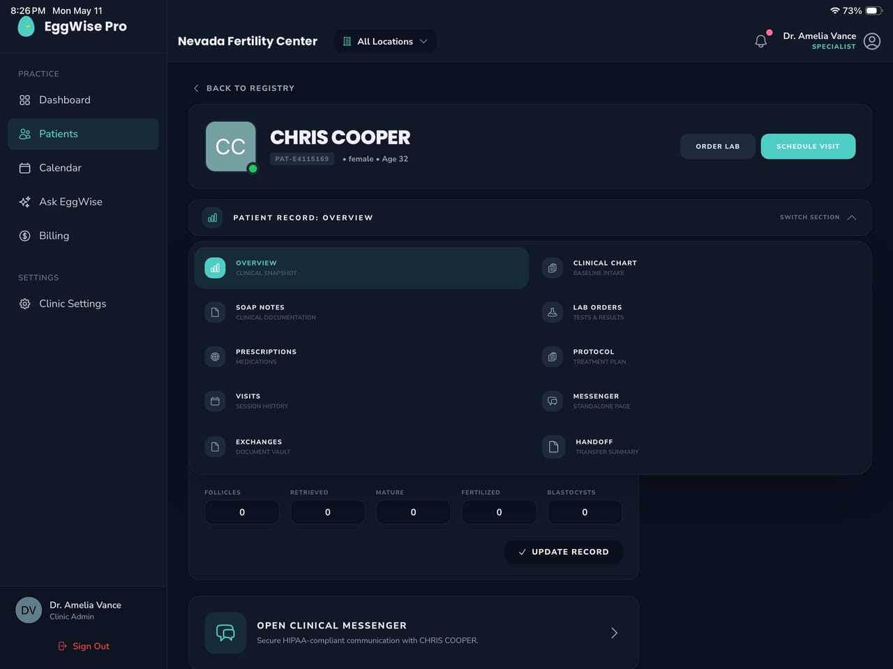Image resolution: width=893 pixels, height=669 pixels.
Task: Select Patients in the sidebar
Action: [x=83, y=134]
